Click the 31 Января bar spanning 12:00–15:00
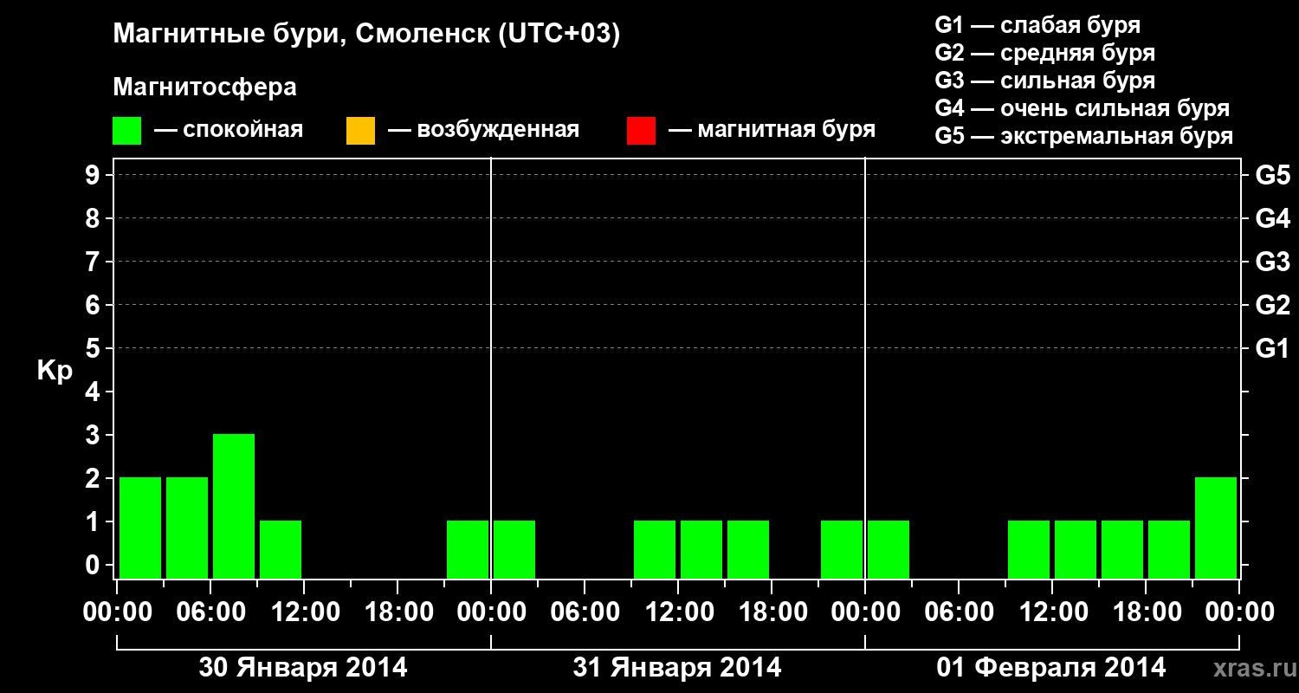Image resolution: width=1299 pixels, height=693 pixels. pos(701,549)
